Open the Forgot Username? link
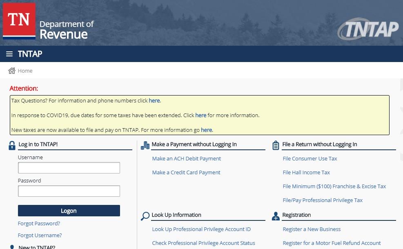Image resolution: width=403 pixels, height=249 pixels. click(40, 235)
